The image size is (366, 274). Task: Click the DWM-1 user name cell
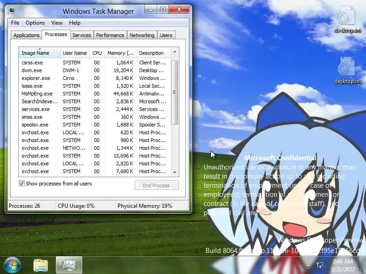pyautogui.click(x=71, y=70)
